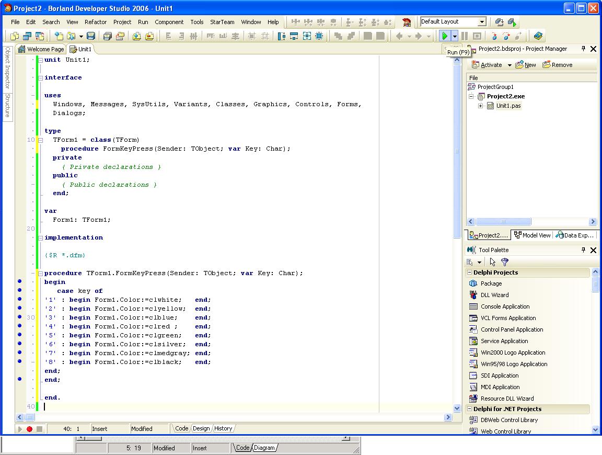Open the Model View tab
The width and height of the screenshot is (602, 455).
[532, 235]
